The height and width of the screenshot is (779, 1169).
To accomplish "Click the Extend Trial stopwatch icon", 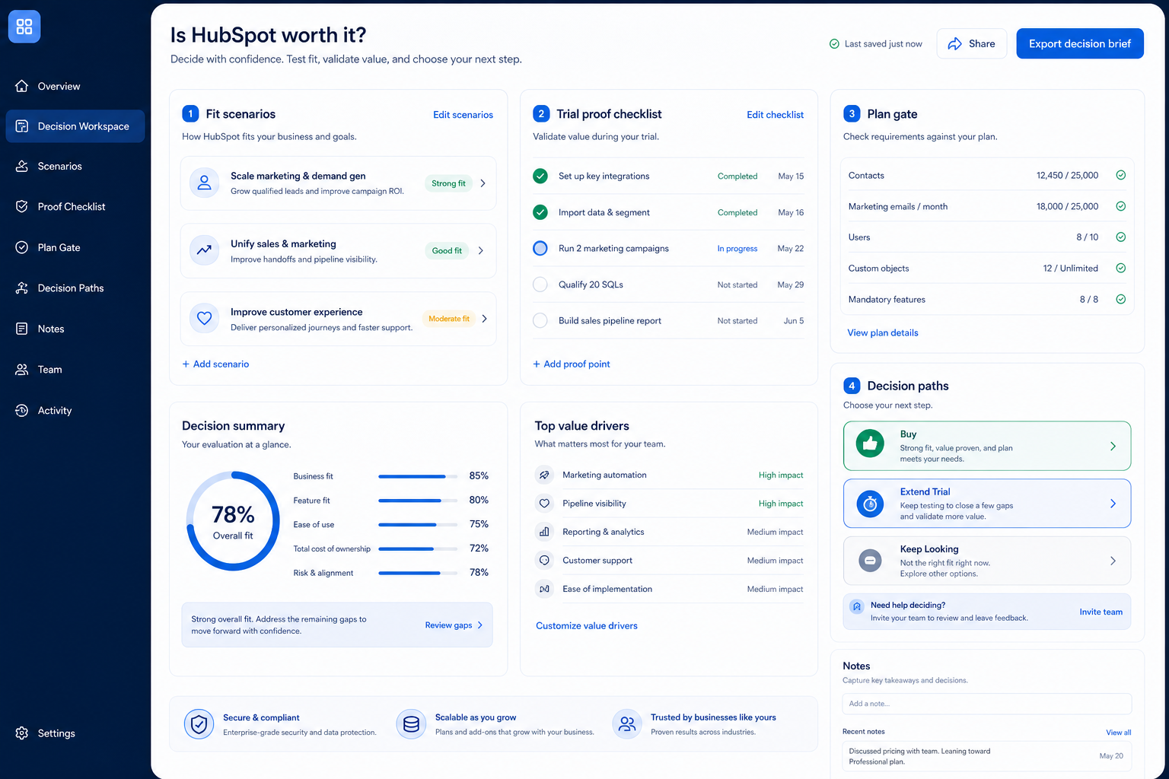I will tap(870, 504).
